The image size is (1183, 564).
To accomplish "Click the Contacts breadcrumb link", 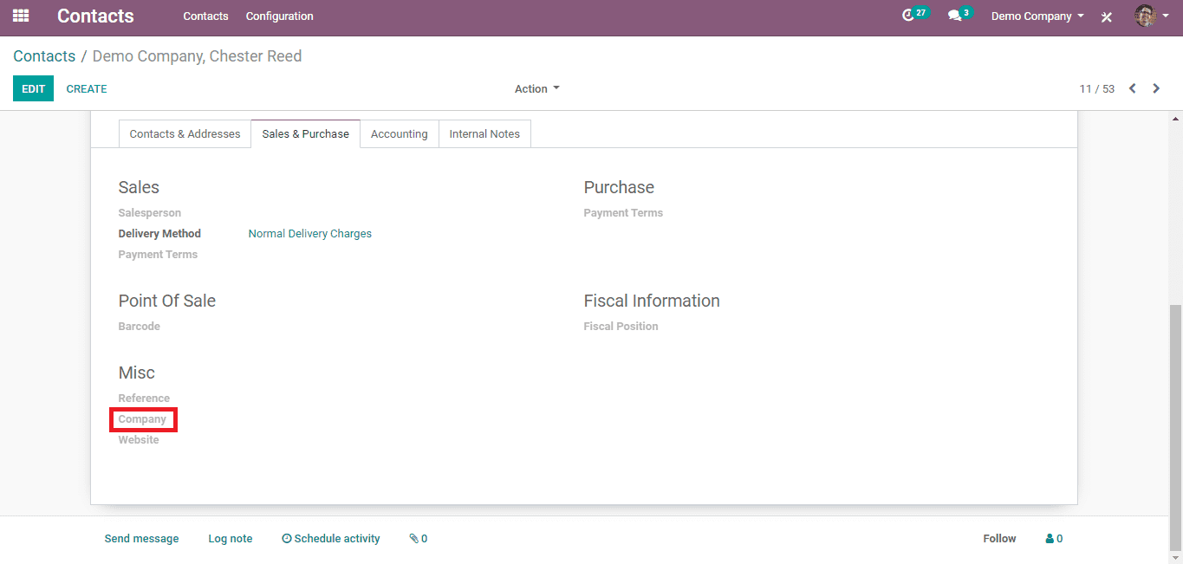I will (x=44, y=56).
